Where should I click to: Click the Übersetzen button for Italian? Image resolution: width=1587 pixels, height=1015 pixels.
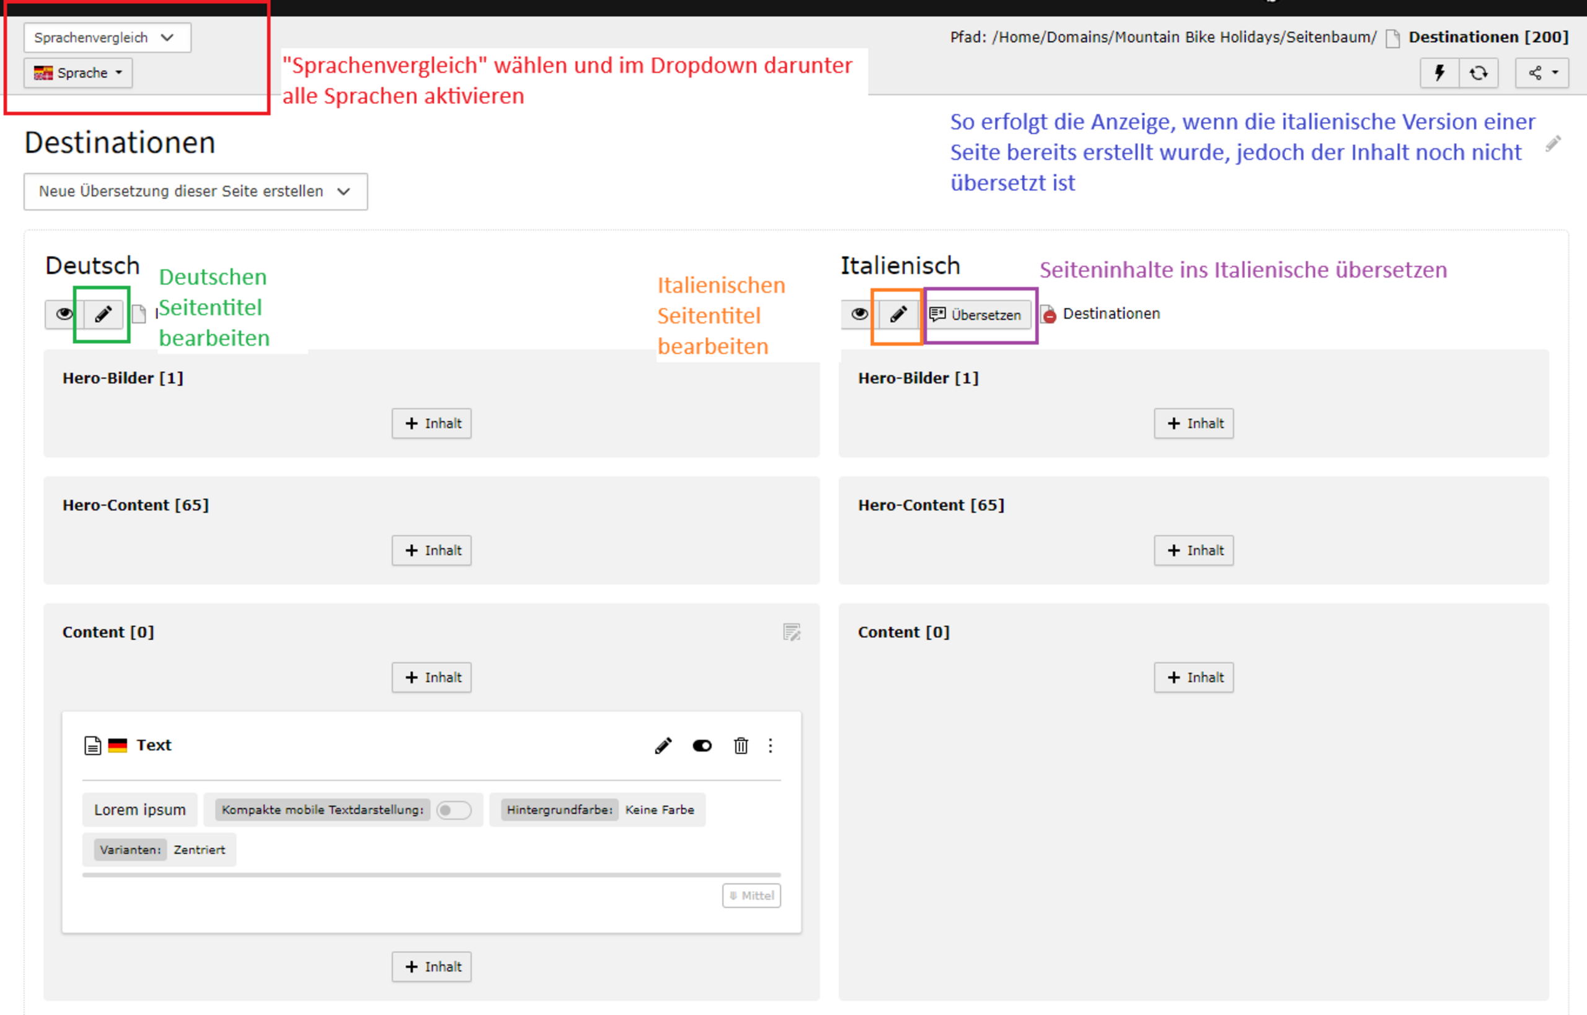[978, 315]
